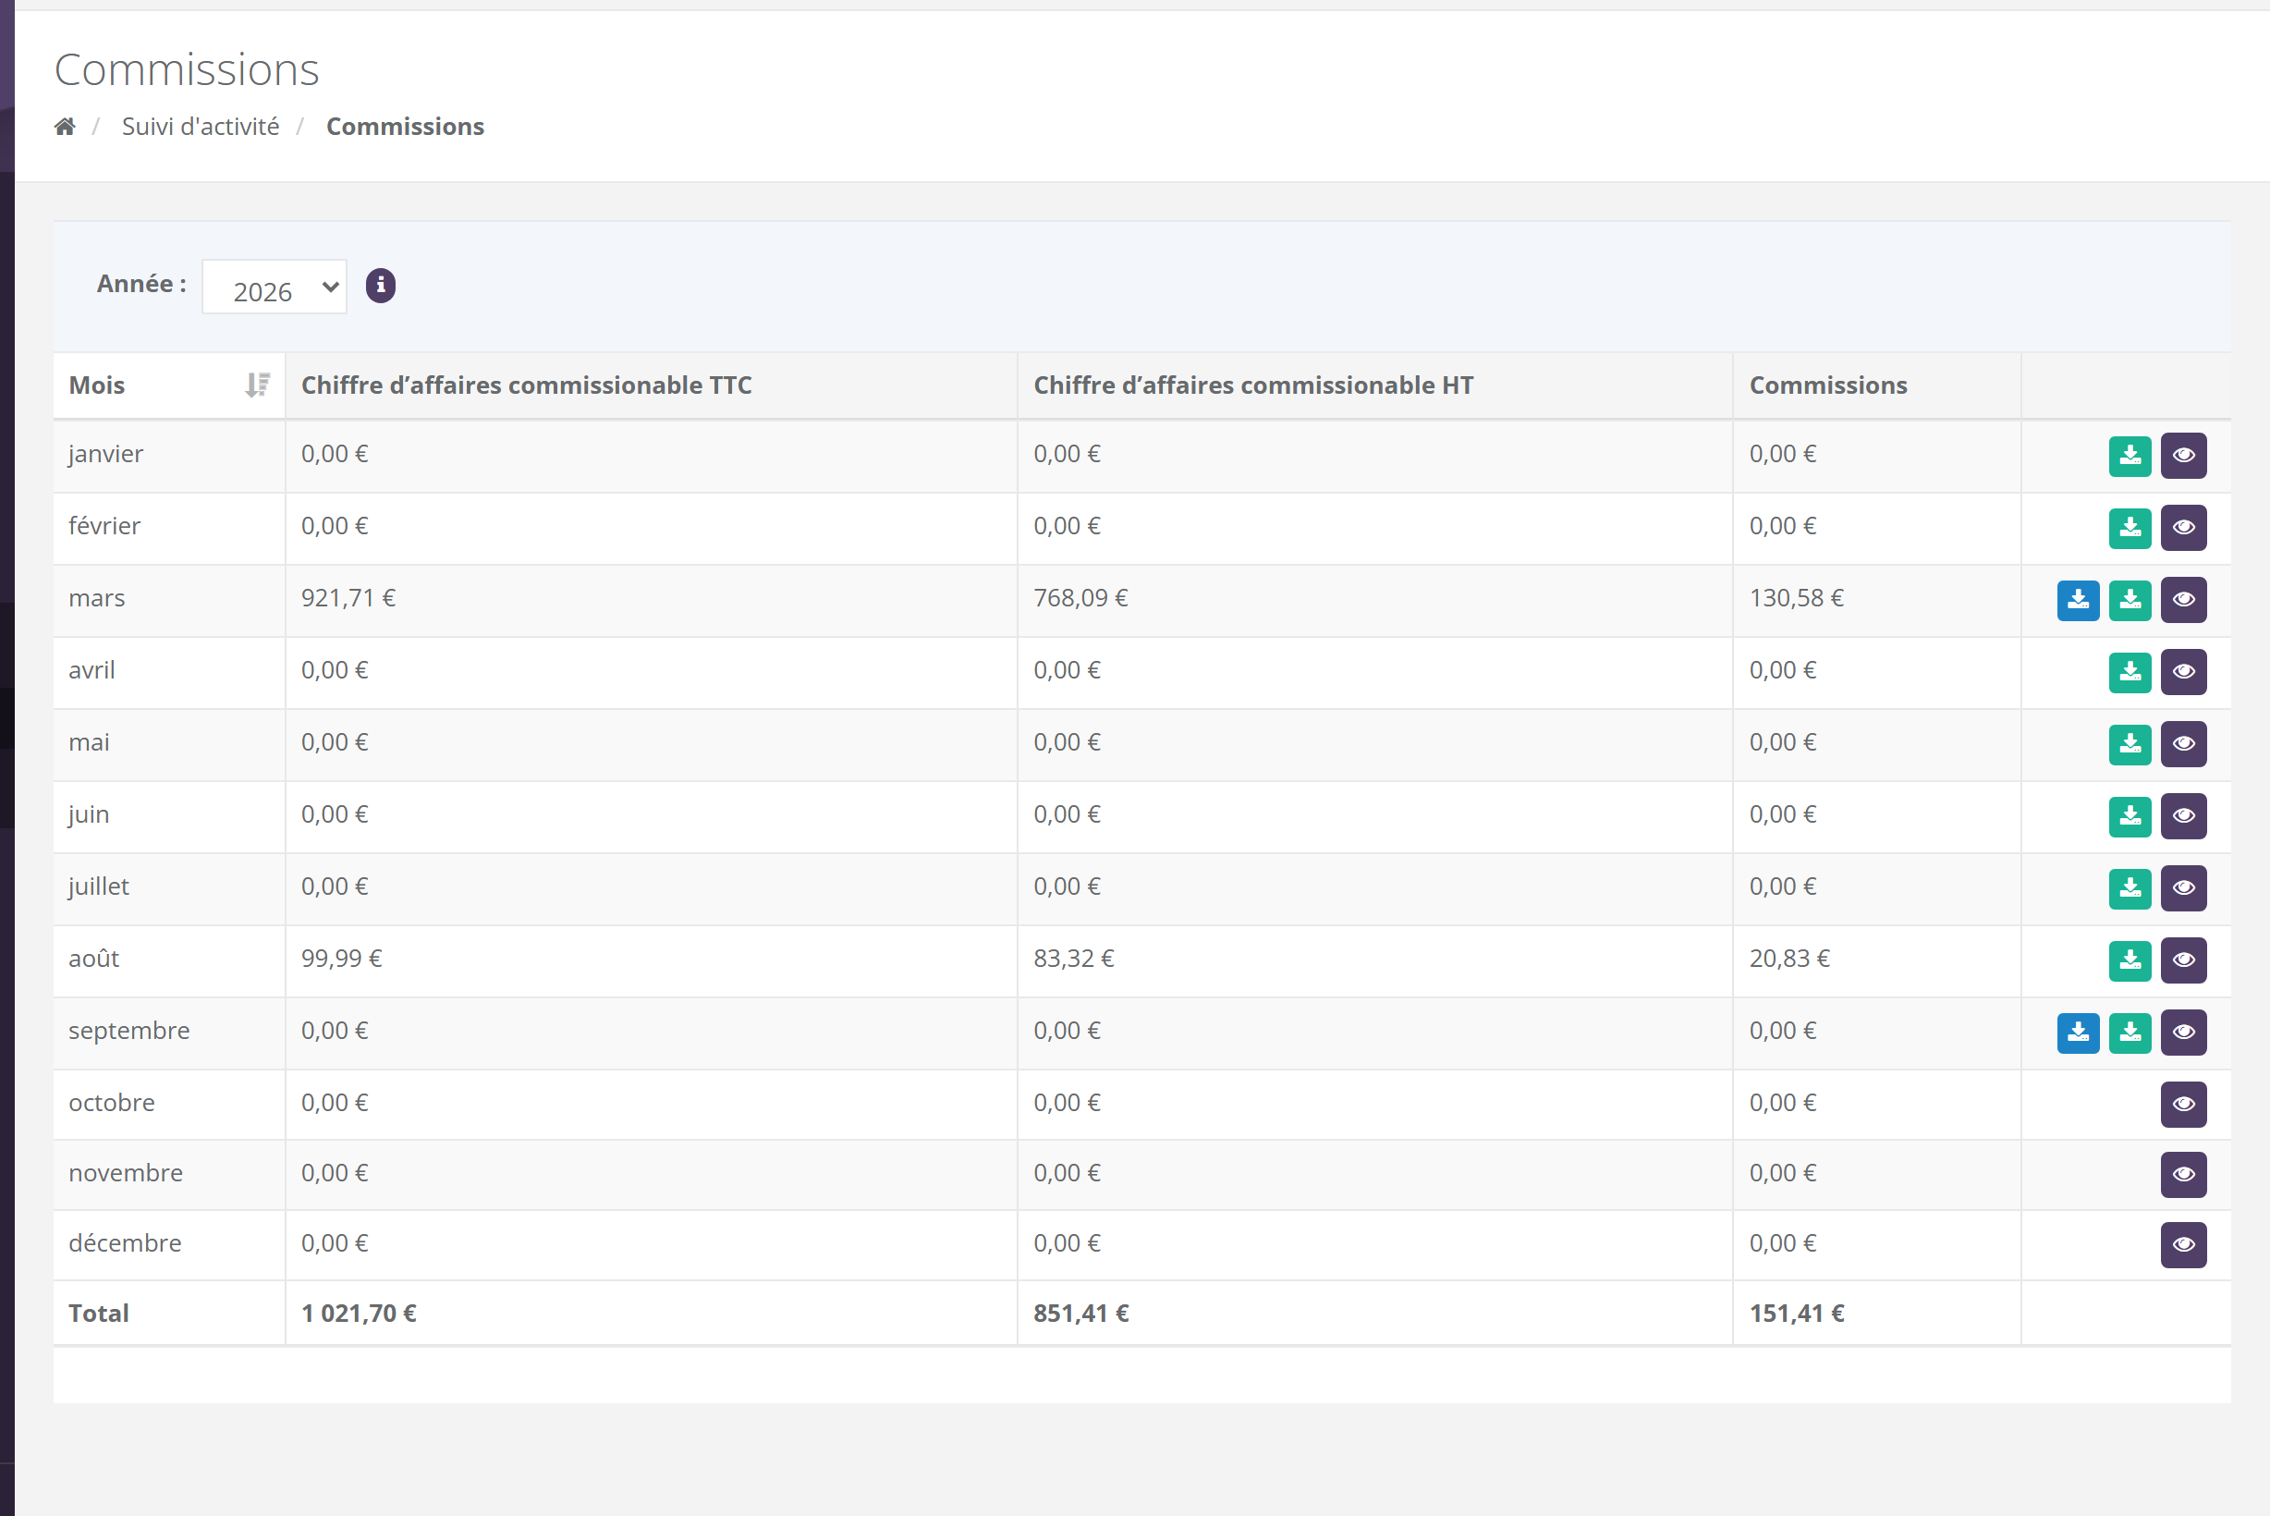
Task: Click the blue download icon for septembre
Action: click(x=2078, y=1032)
